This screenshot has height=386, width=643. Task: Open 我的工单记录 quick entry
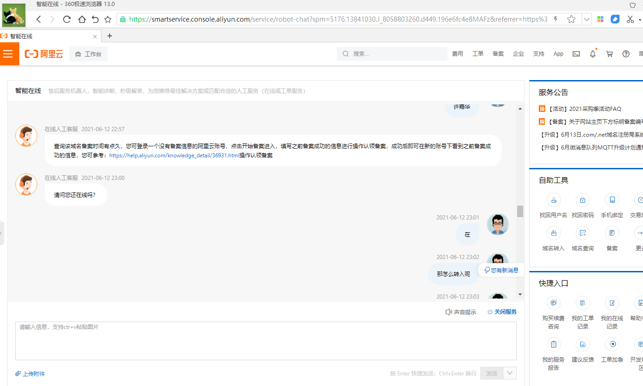pyautogui.click(x=583, y=303)
